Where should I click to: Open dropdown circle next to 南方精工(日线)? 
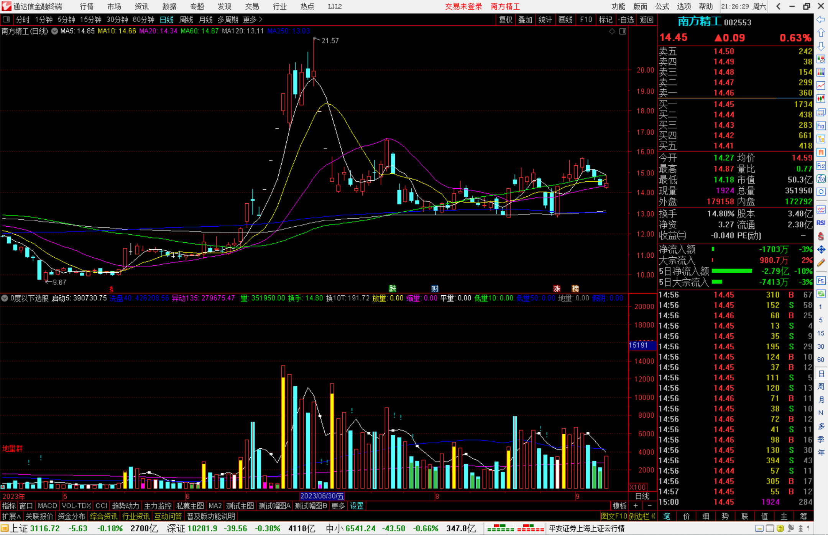point(55,31)
